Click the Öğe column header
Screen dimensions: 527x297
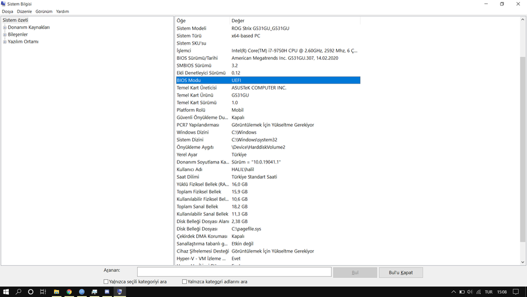[x=203, y=21]
